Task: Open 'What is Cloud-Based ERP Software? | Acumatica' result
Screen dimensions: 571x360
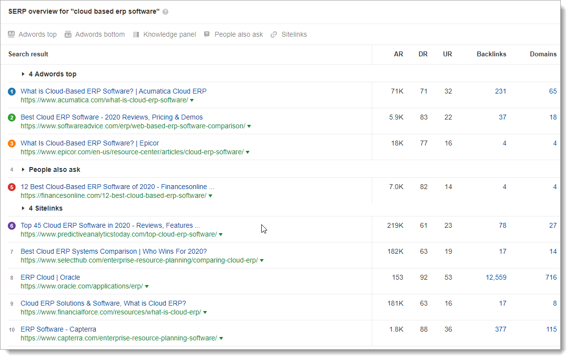Action: [114, 91]
